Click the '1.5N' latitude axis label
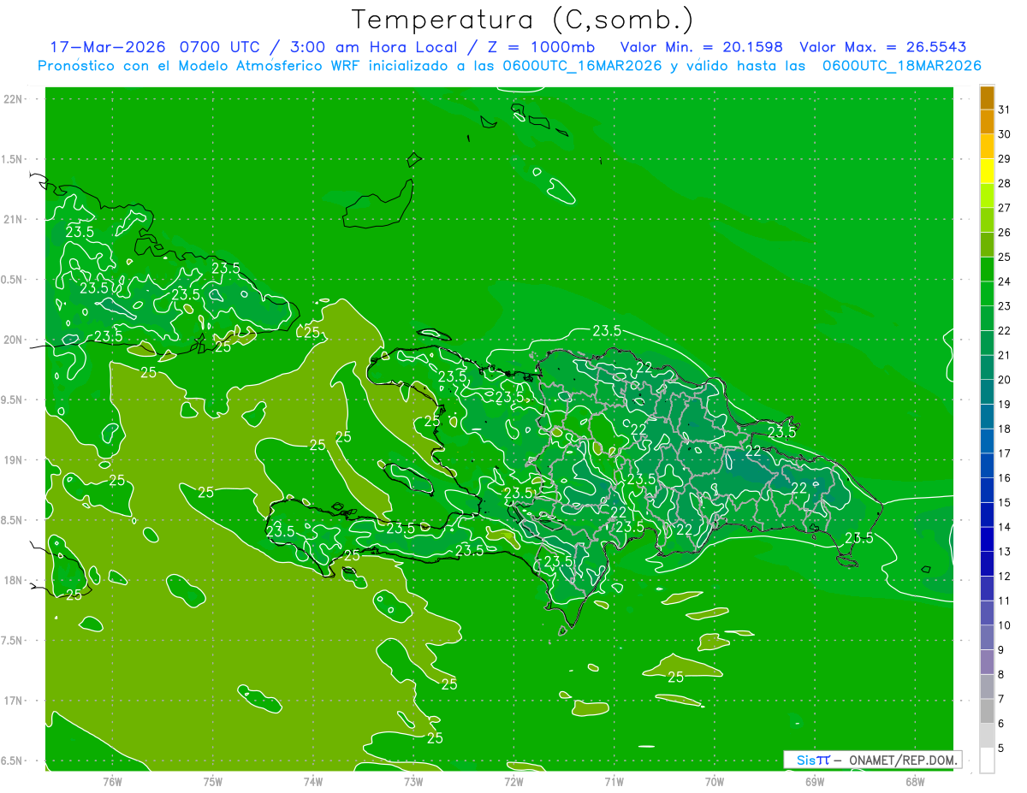The height and width of the screenshot is (793, 1027). tap(13, 159)
